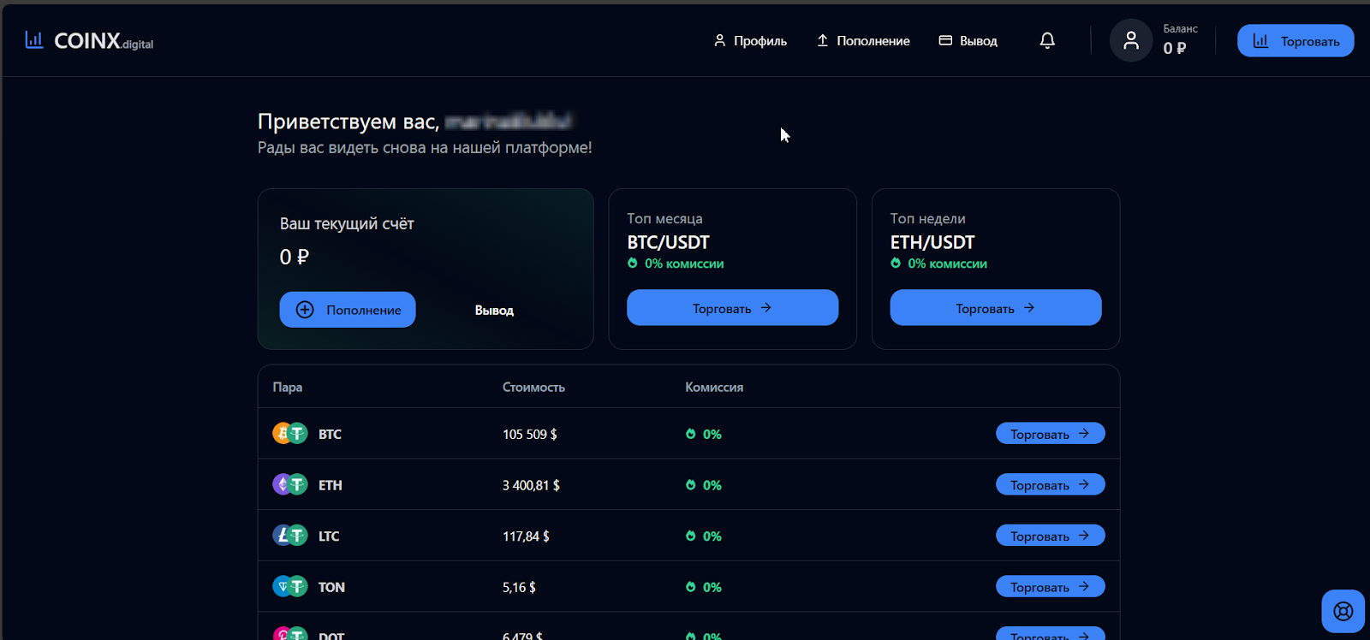This screenshot has width=1370, height=640.
Task: Click the BTC coin pair icon
Action: pos(289,434)
